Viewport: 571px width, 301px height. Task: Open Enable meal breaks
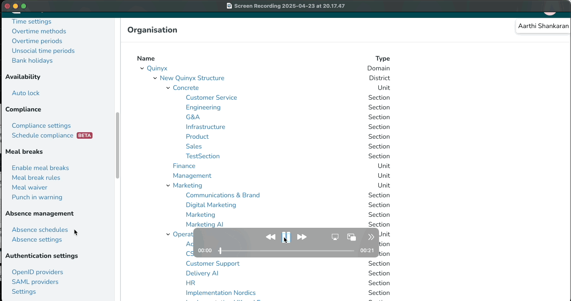point(40,168)
